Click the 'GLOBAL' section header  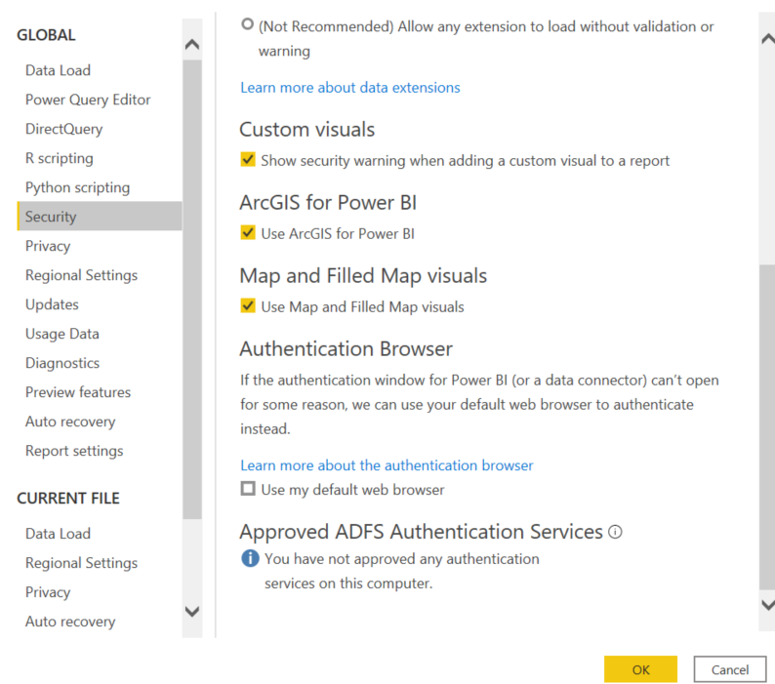pyautogui.click(x=46, y=35)
